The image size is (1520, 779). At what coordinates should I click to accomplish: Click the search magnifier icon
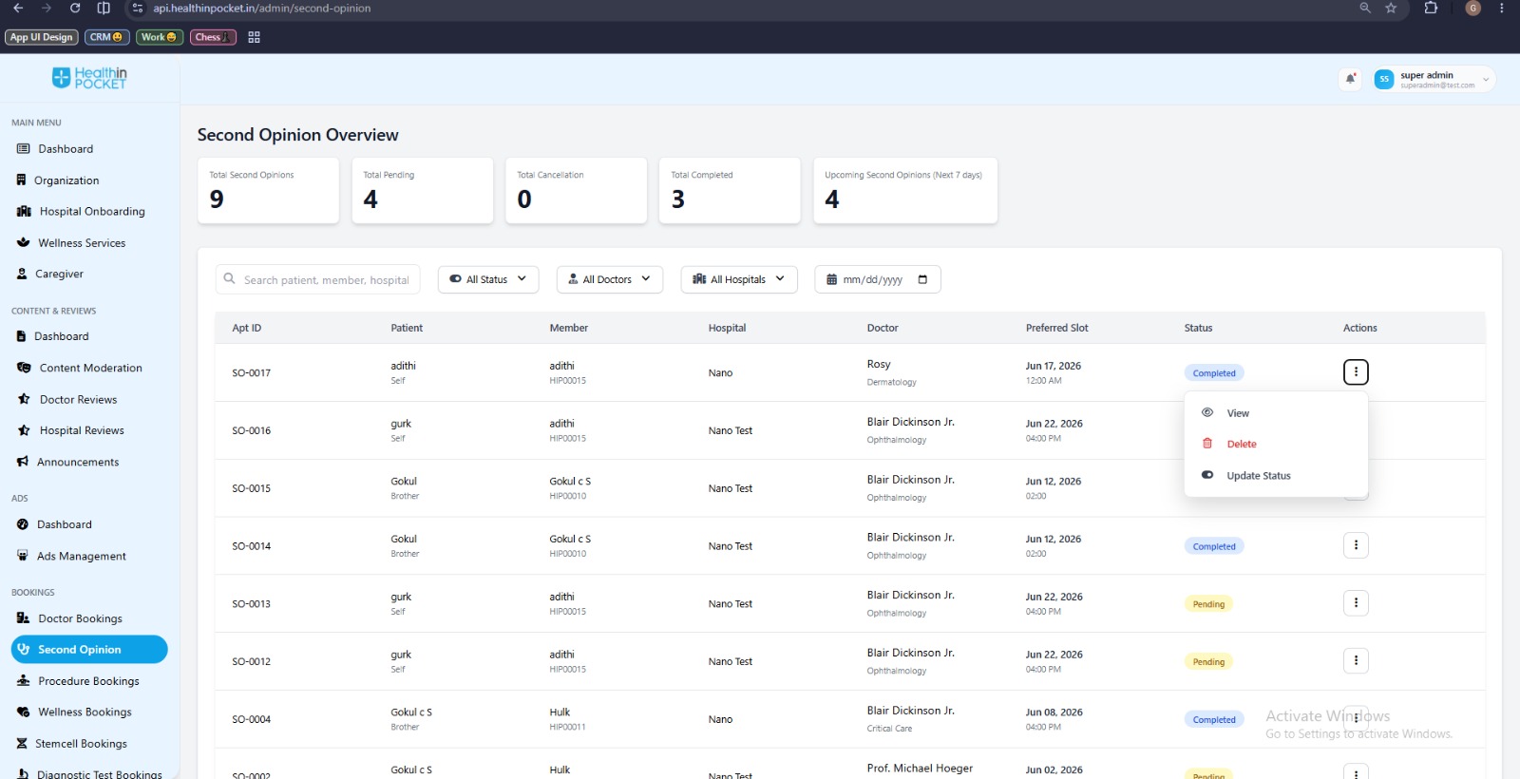point(229,279)
